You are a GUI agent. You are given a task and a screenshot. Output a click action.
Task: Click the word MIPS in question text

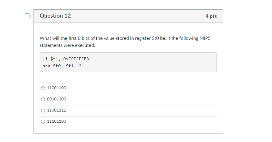click(x=205, y=38)
